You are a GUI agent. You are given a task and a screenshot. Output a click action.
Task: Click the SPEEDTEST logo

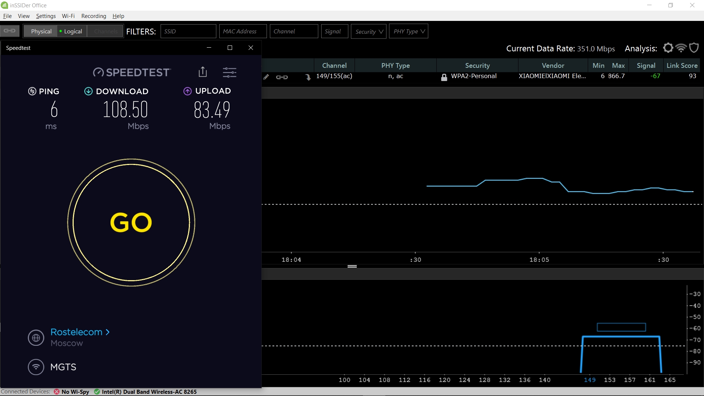pos(132,72)
